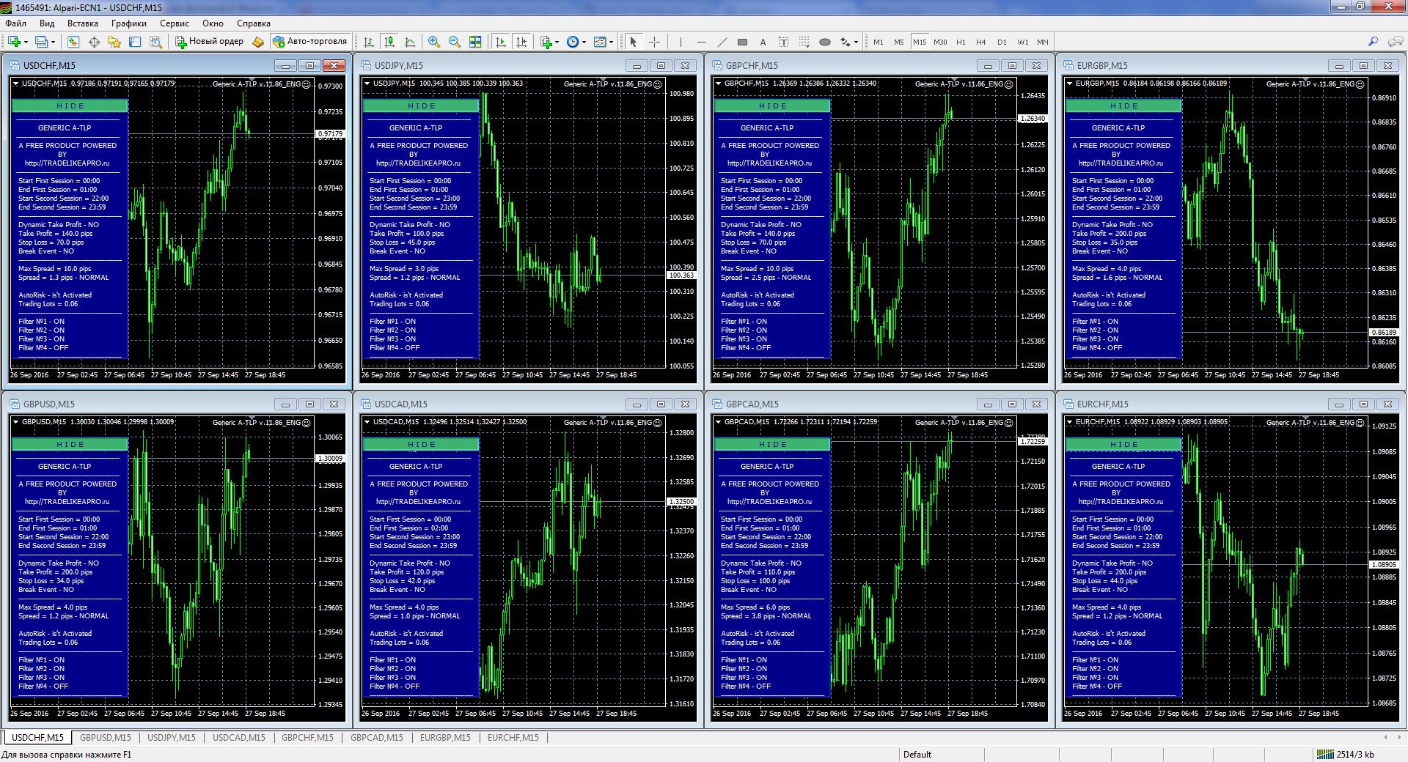Toggle Chart Shift
This screenshot has width=1408, height=762.
coord(521,42)
